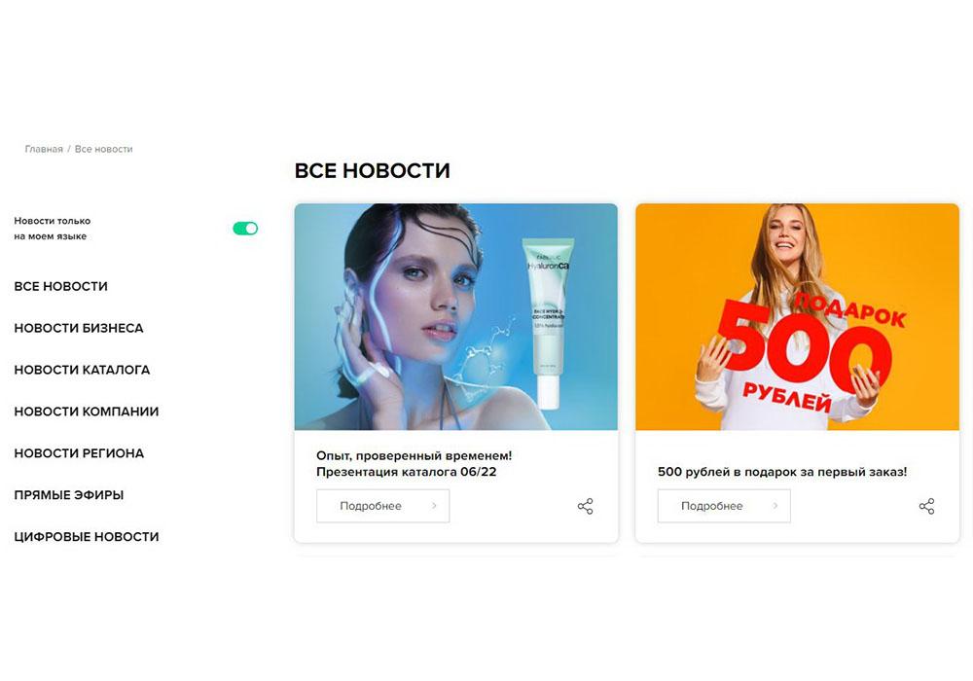Screen dimensions: 973x681
Task: Select НОВОСТИ БИЗНЕСА category
Action: (79, 328)
